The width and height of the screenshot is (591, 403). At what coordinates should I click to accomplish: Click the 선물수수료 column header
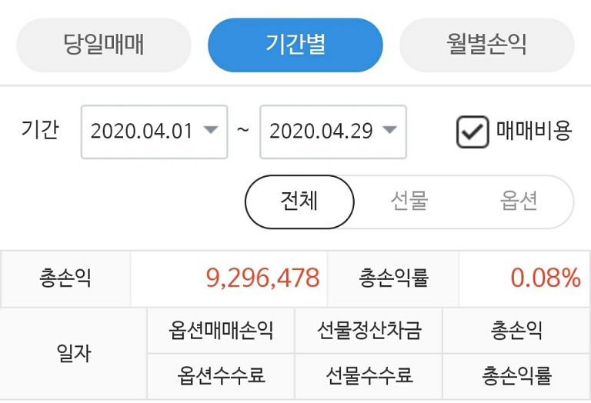[x=369, y=375]
